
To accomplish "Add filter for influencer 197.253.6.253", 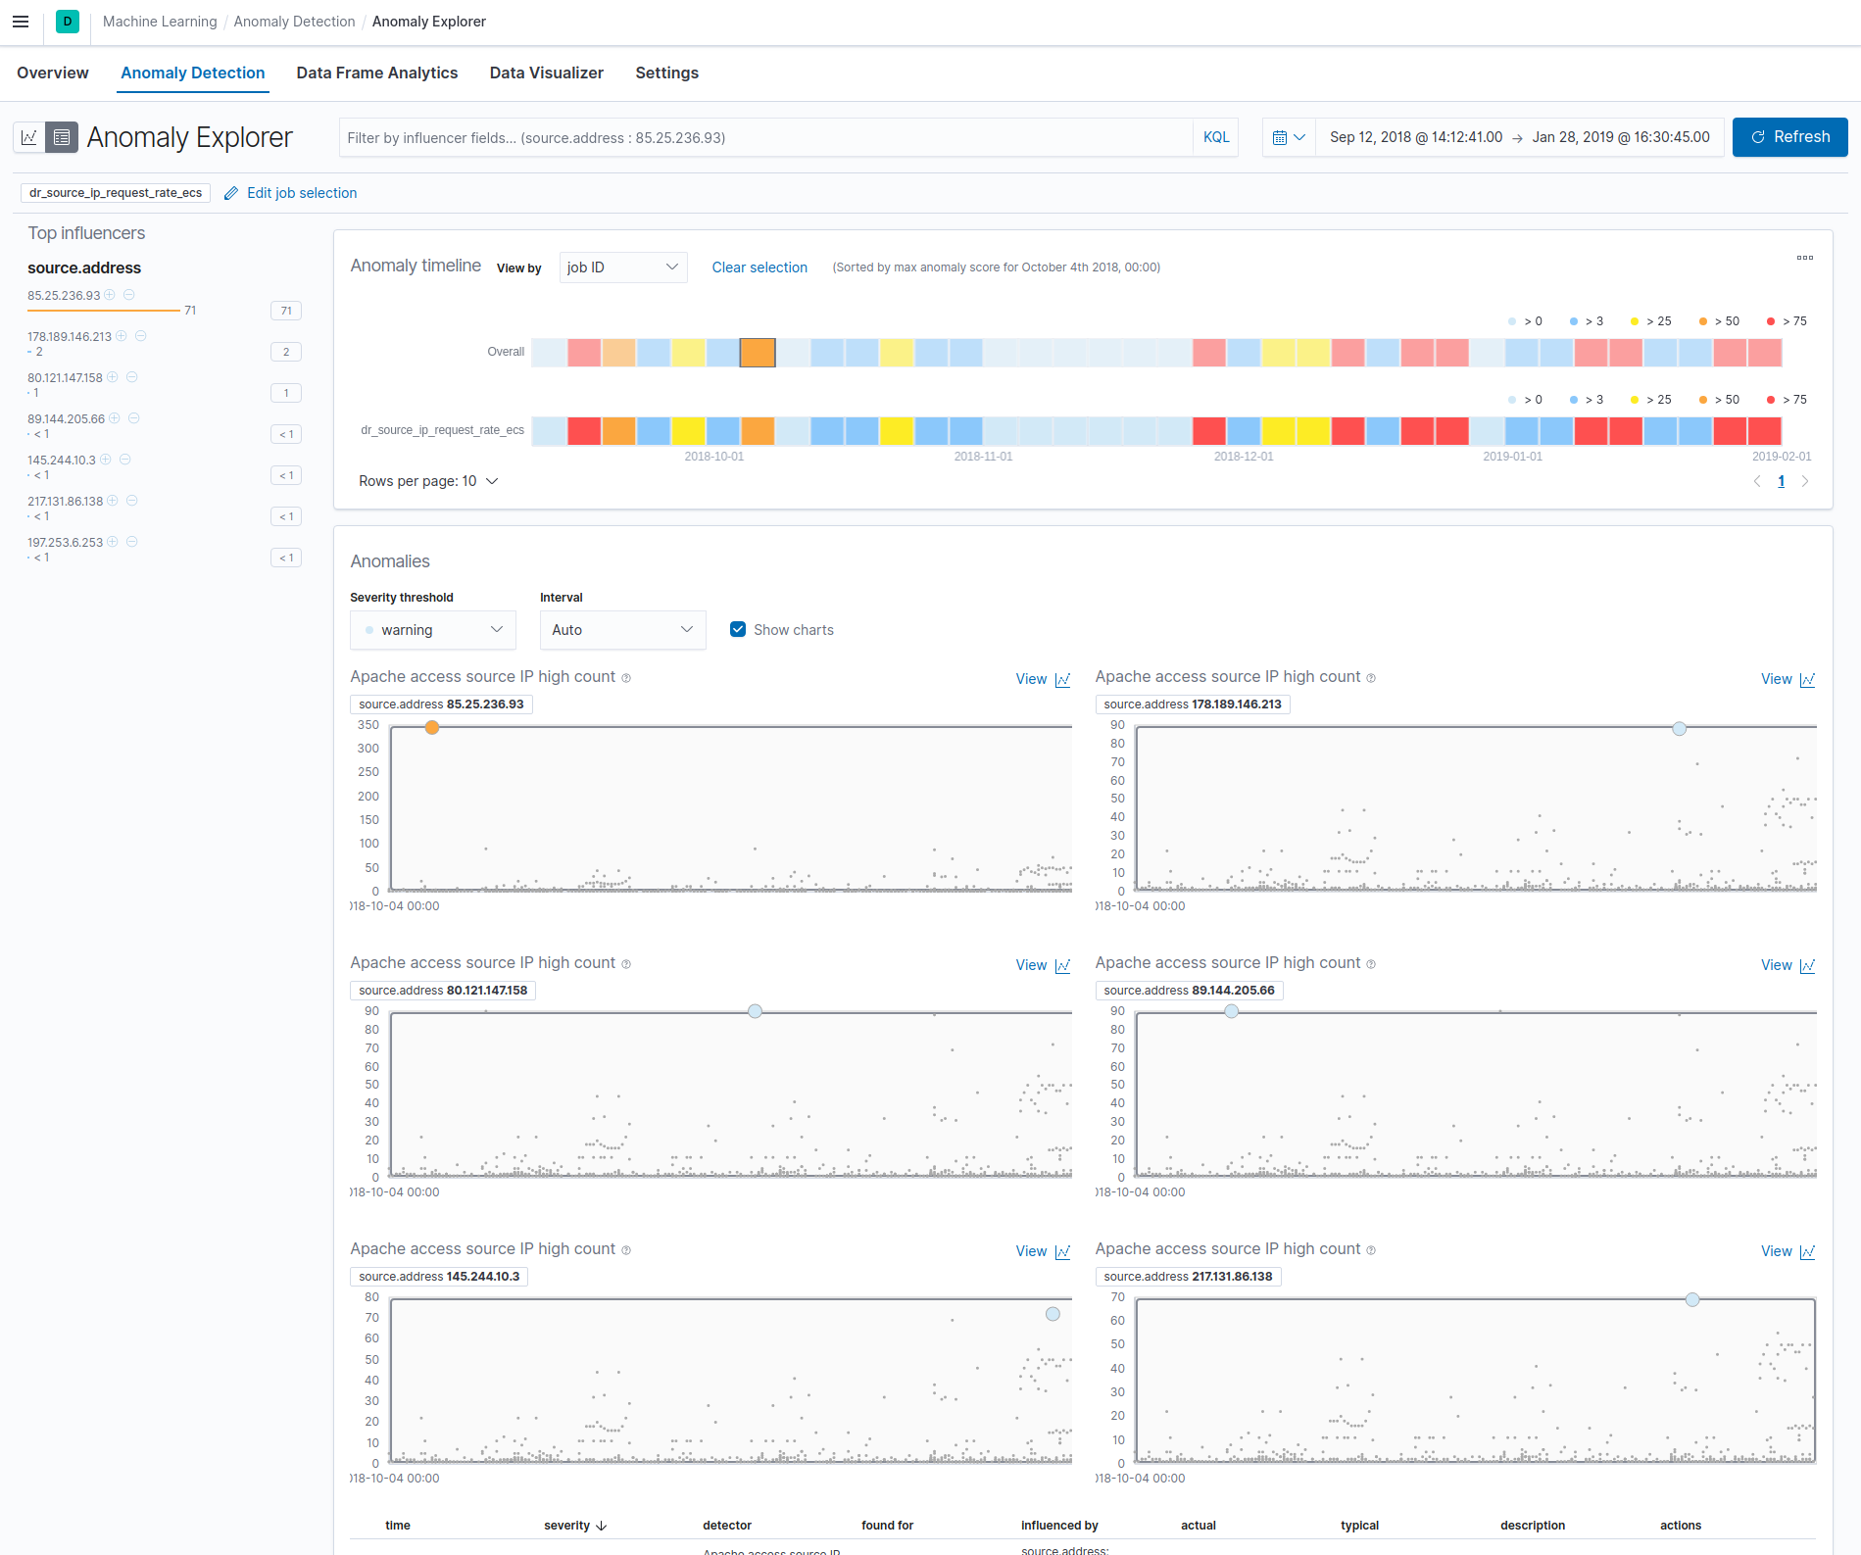I will (113, 542).
